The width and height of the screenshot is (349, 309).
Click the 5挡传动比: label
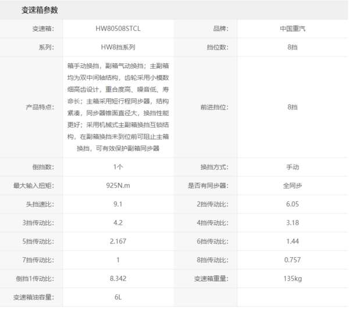(38, 241)
